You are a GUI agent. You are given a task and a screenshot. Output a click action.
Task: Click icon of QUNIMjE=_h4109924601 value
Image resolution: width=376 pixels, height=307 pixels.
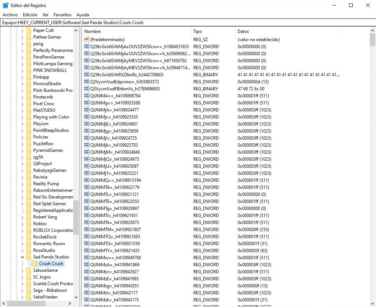tap(86, 124)
